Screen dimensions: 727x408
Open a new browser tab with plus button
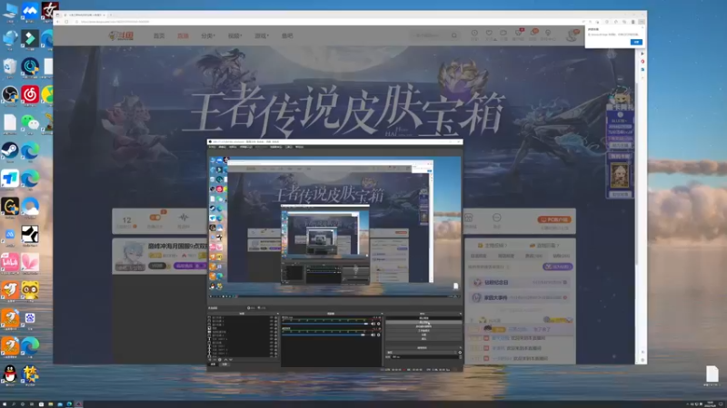[x=111, y=15]
